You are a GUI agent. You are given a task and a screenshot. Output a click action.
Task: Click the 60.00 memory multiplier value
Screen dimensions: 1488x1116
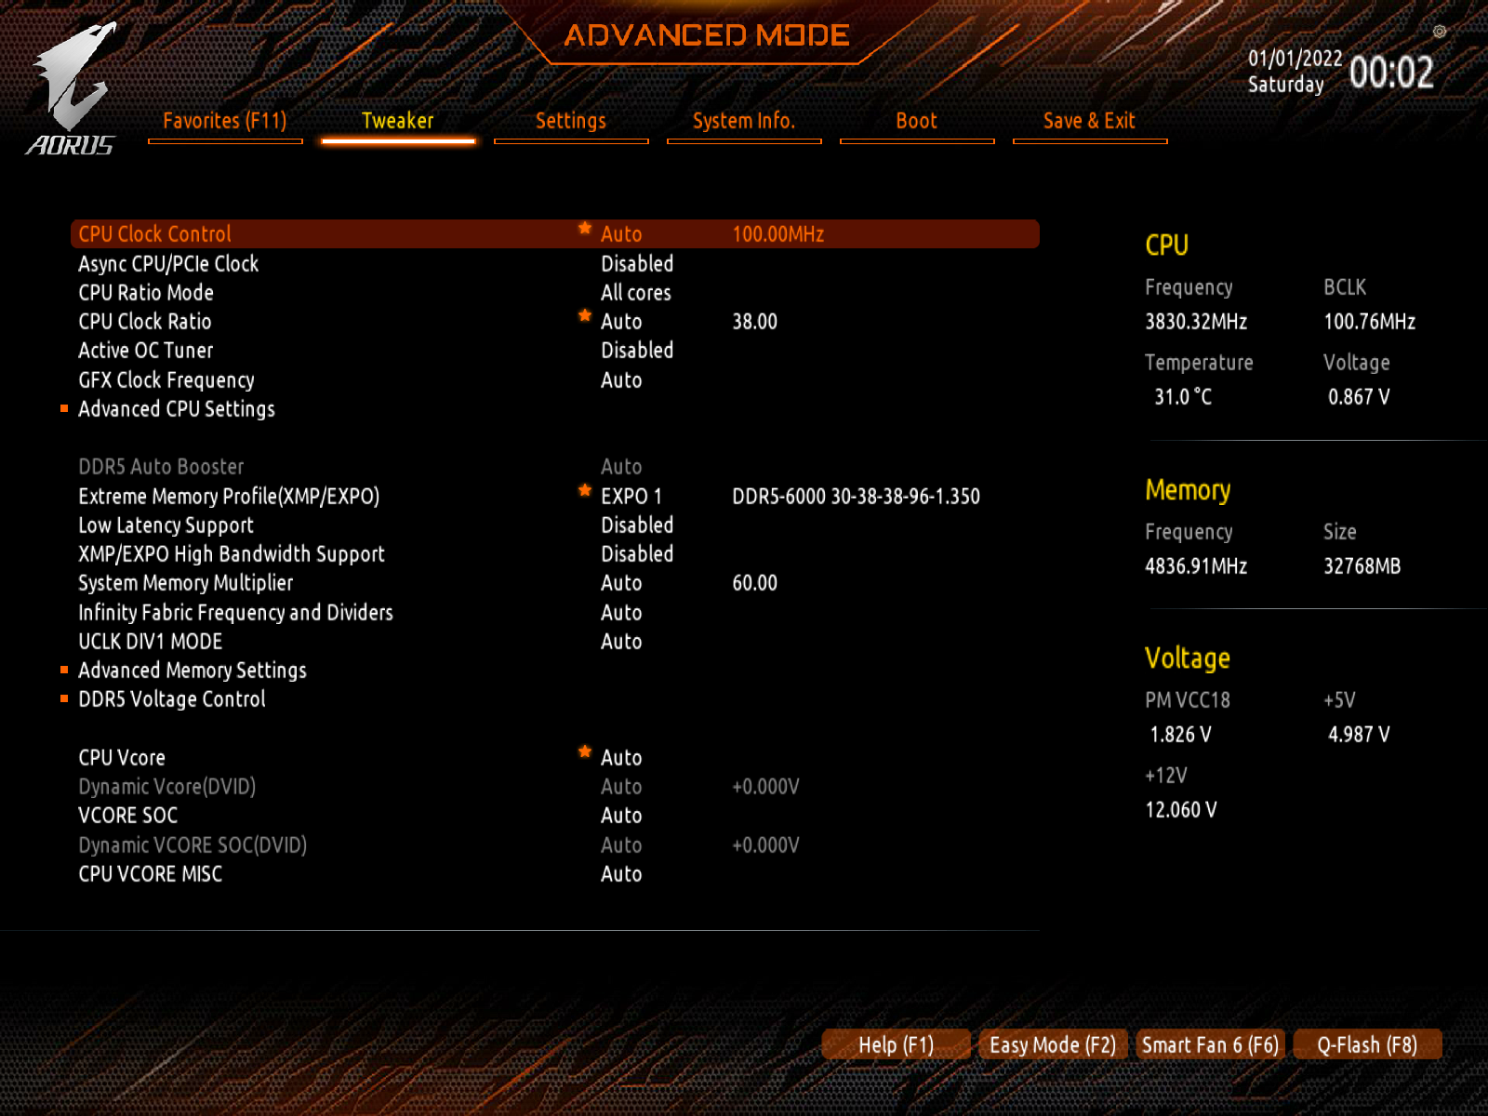coord(755,583)
